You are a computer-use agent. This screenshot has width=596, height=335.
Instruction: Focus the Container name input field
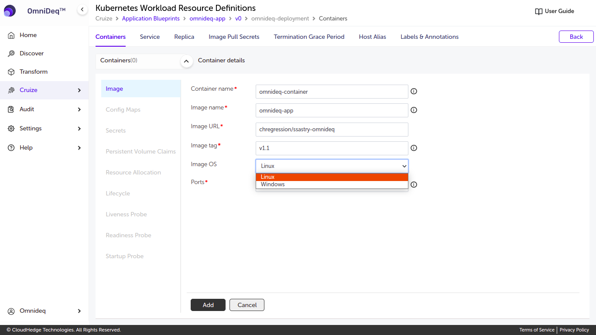[x=332, y=92]
